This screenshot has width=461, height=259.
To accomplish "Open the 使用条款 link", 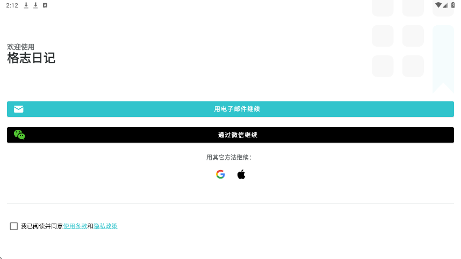I will point(75,226).
